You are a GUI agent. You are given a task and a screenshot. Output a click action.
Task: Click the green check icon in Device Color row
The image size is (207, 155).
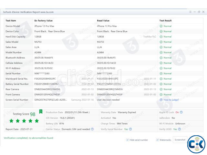[x=161, y=31]
